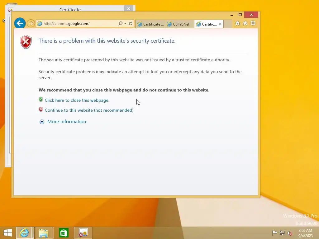
Task: Click the More information link text
Action: pyautogui.click(x=67, y=122)
